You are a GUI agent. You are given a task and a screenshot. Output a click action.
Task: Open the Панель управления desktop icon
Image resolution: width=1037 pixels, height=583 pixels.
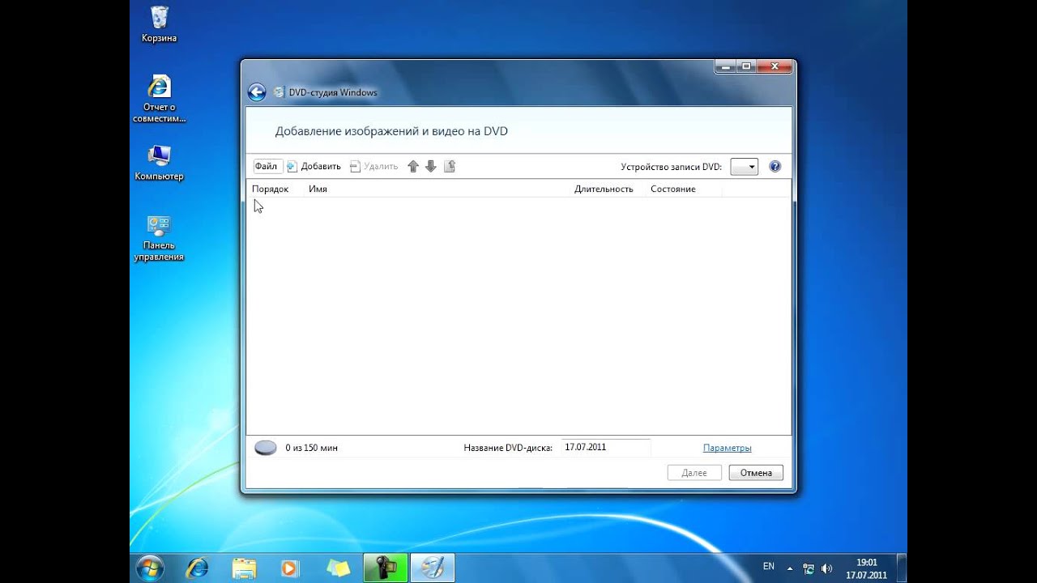coord(159,238)
